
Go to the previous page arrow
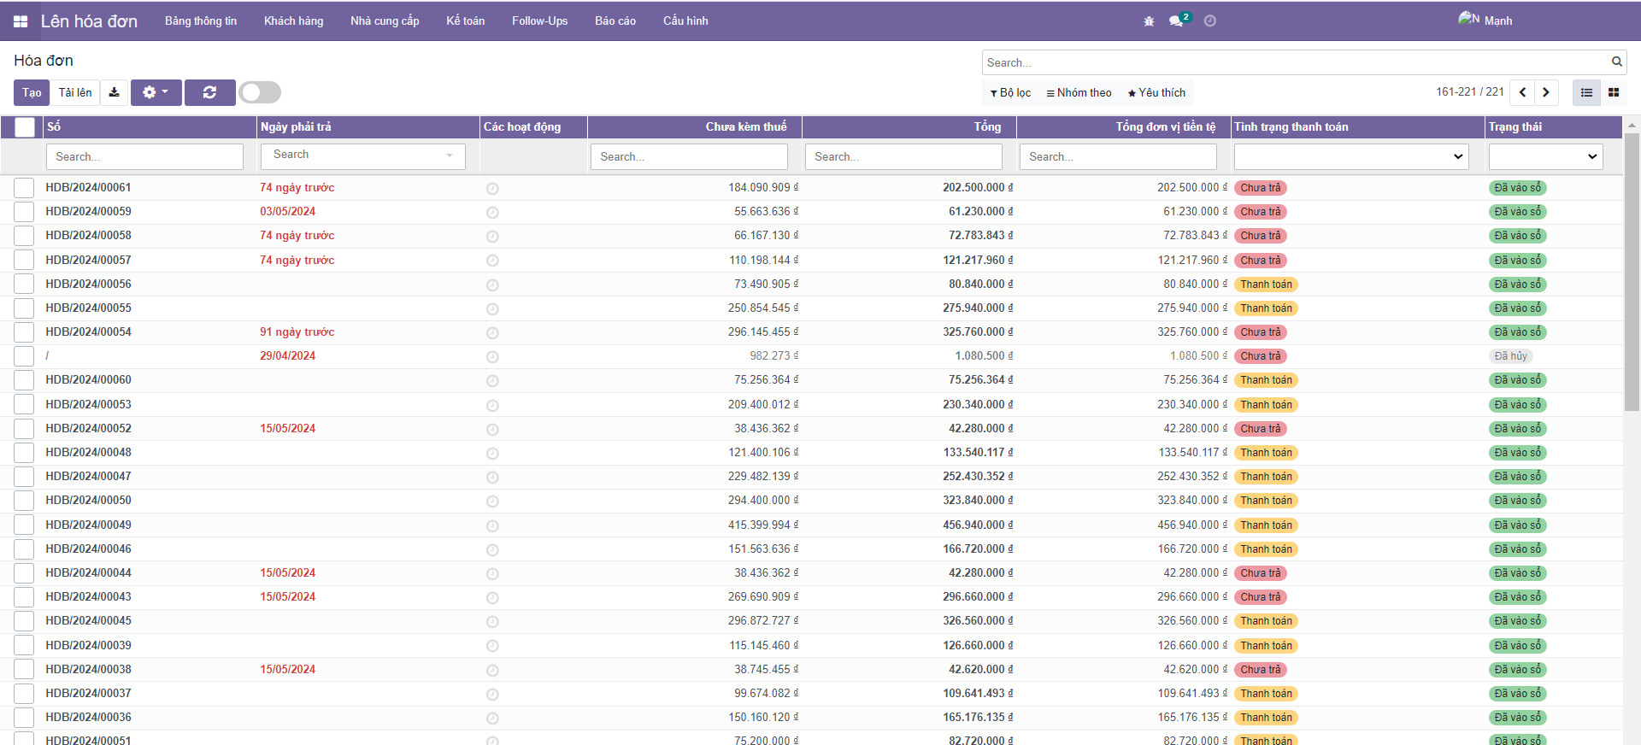click(x=1522, y=92)
